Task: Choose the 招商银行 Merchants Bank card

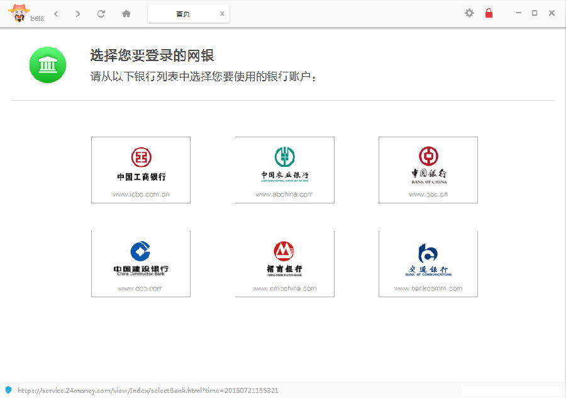Action: pyautogui.click(x=284, y=264)
